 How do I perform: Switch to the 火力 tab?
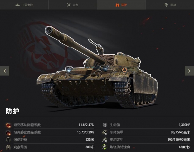pyautogui.click(x=72, y=5)
